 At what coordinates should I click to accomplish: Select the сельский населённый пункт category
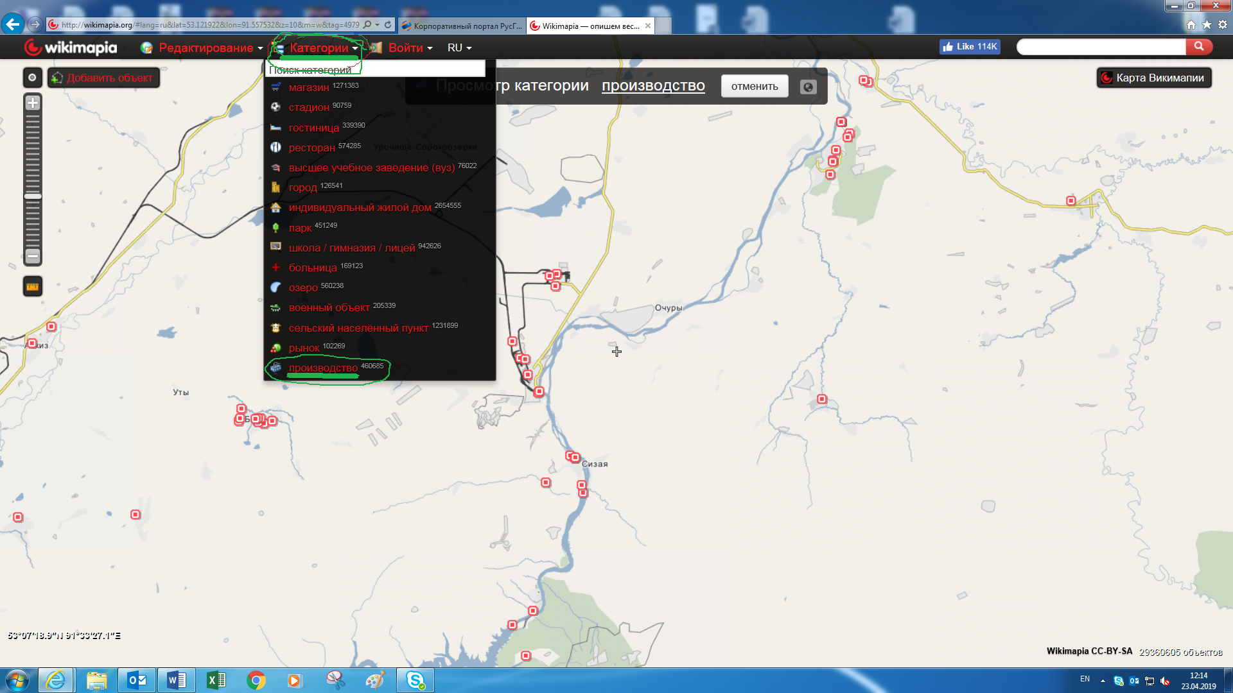pyautogui.click(x=358, y=328)
